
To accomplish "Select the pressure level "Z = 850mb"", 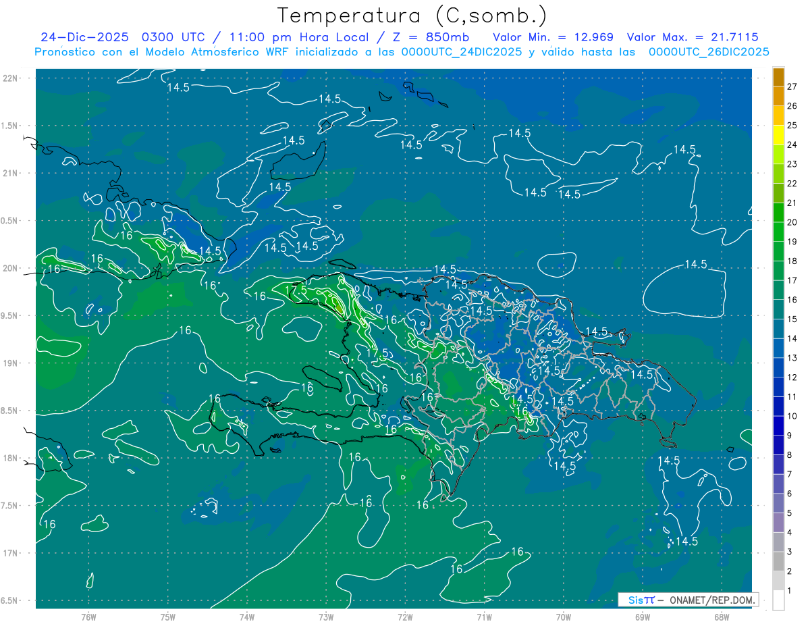I will click(x=431, y=37).
